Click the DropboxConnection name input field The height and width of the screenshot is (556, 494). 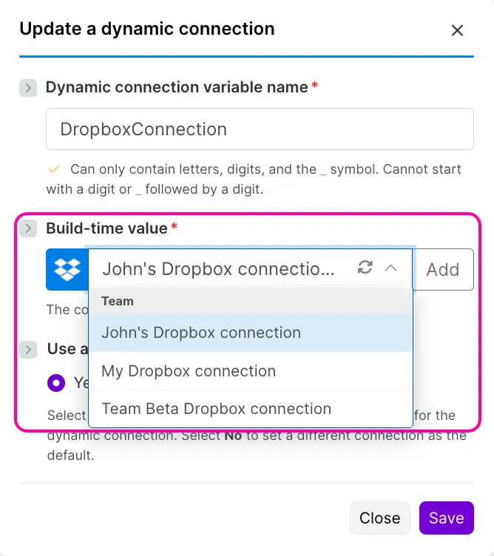(260, 129)
